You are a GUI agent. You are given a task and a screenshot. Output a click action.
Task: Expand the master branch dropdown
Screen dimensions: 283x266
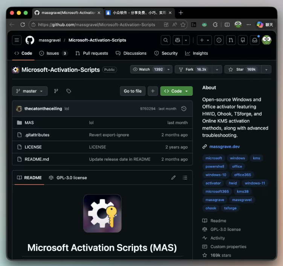(30, 91)
